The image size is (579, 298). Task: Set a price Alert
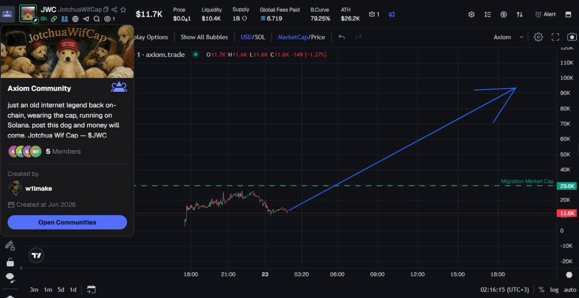(545, 14)
